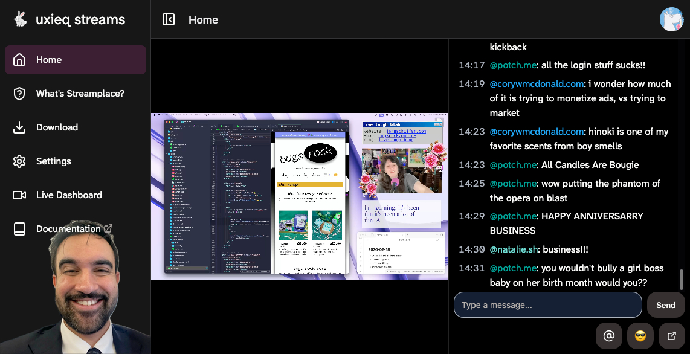Click @corywmcdonald.com username at 14:19

[537, 84]
